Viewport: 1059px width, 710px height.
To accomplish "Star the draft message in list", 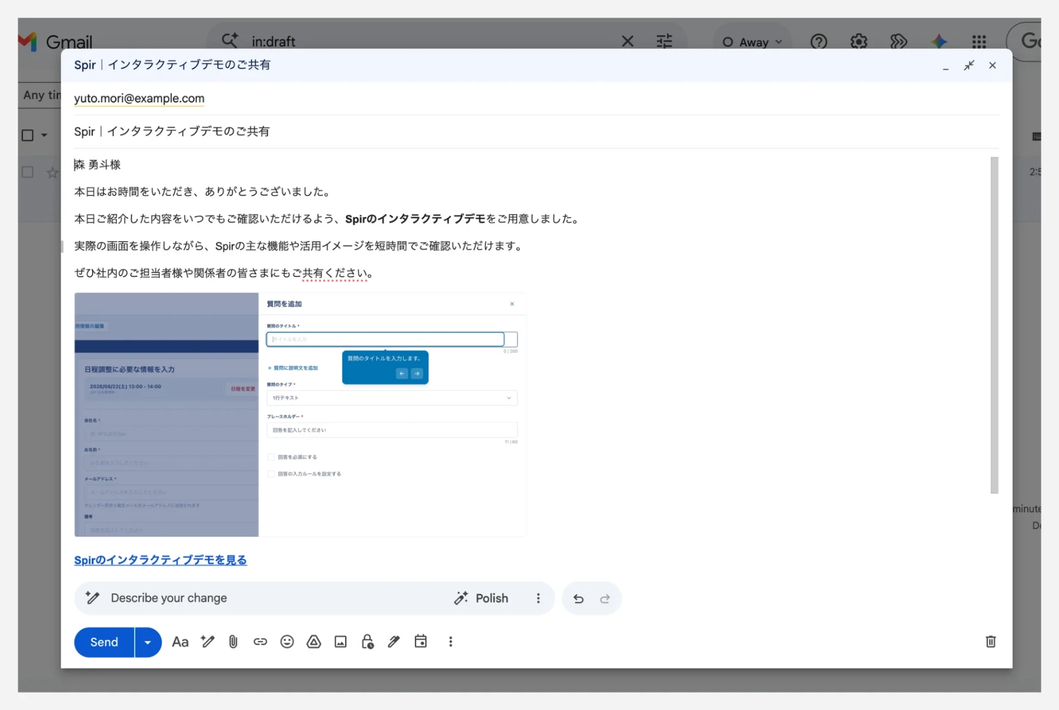I will (x=52, y=173).
